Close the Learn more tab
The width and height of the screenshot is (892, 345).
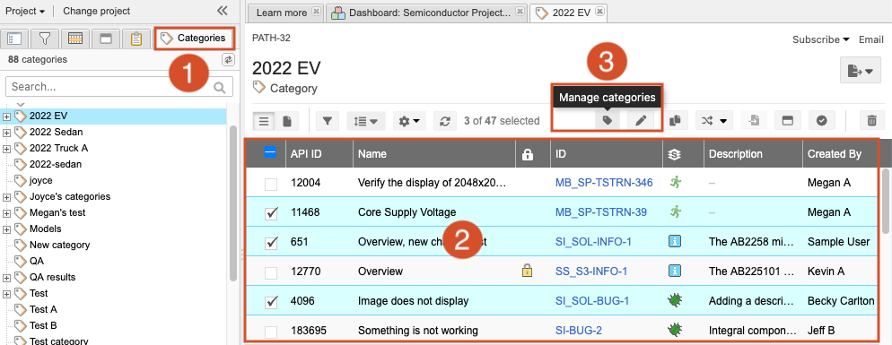coord(316,12)
